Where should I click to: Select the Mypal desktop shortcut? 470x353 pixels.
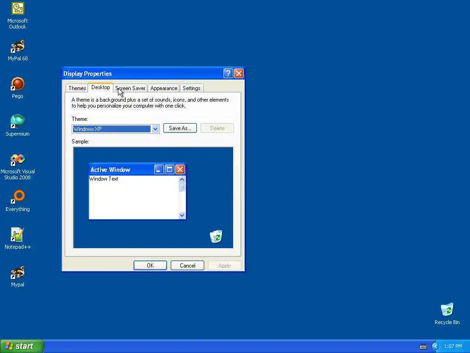(x=17, y=276)
